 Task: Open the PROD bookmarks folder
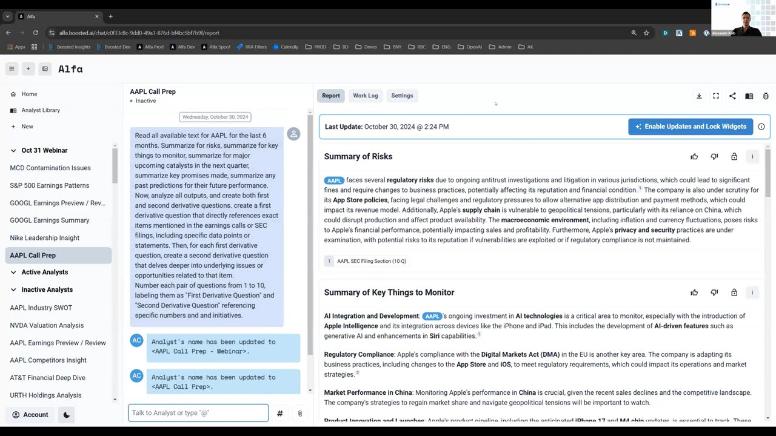(x=316, y=47)
